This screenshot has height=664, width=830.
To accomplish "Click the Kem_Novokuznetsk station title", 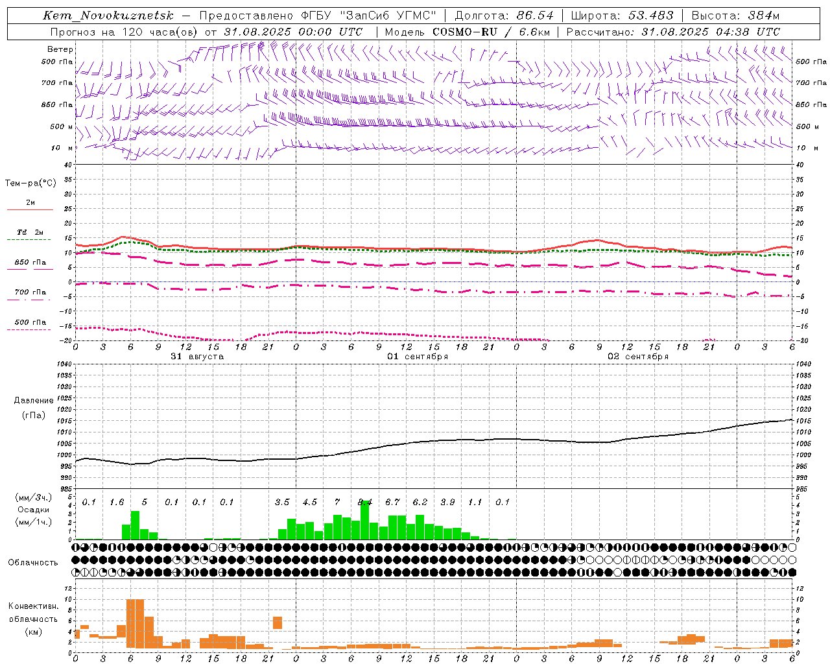I will point(108,16).
